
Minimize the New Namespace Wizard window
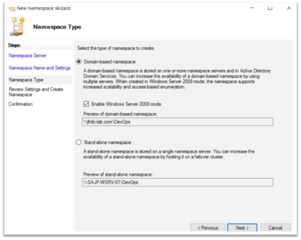pyautogui.click(x=250, y=8)
